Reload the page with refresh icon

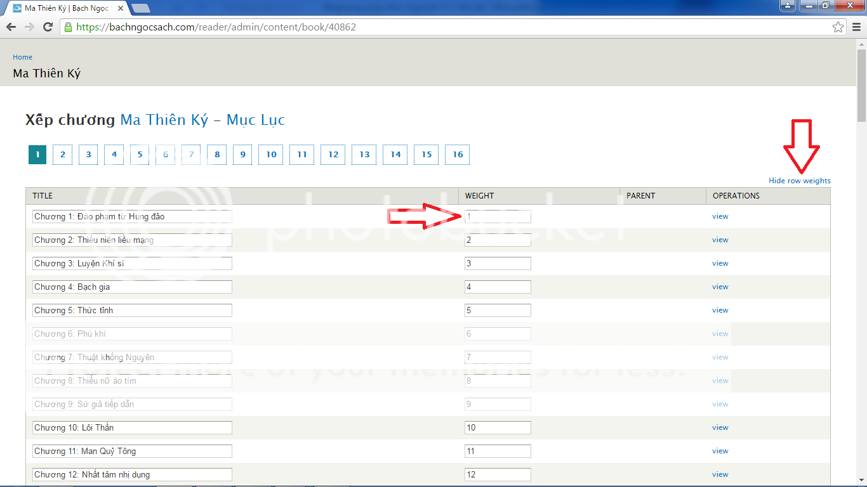[48, 27]
